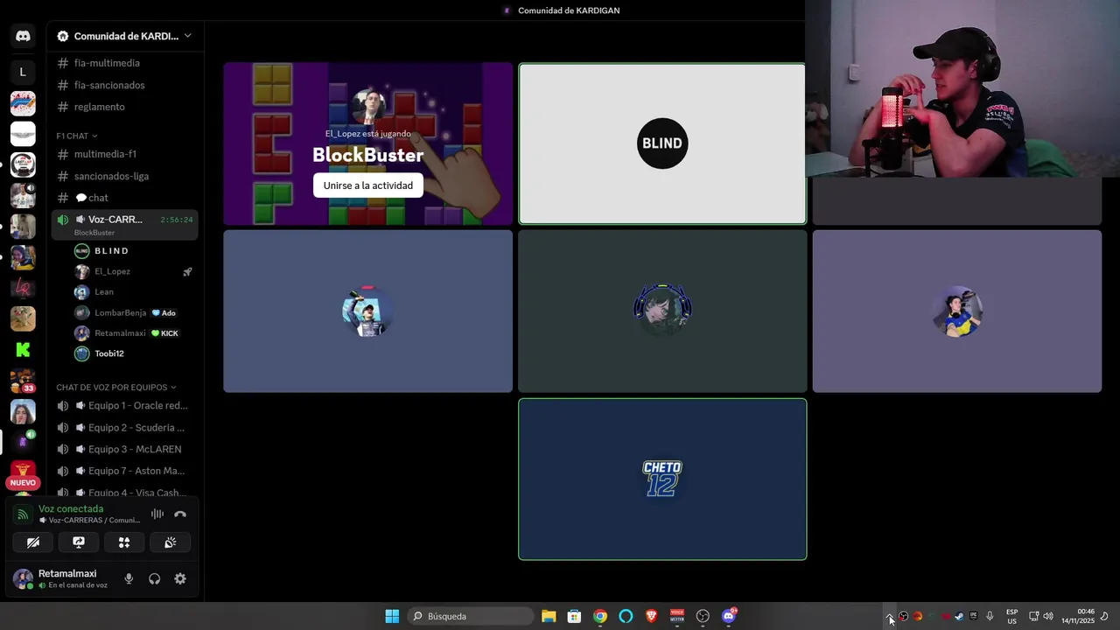Toggle noise suppression waveform icon
Viewport: 1120px width, 630px height.
(157, 514)
